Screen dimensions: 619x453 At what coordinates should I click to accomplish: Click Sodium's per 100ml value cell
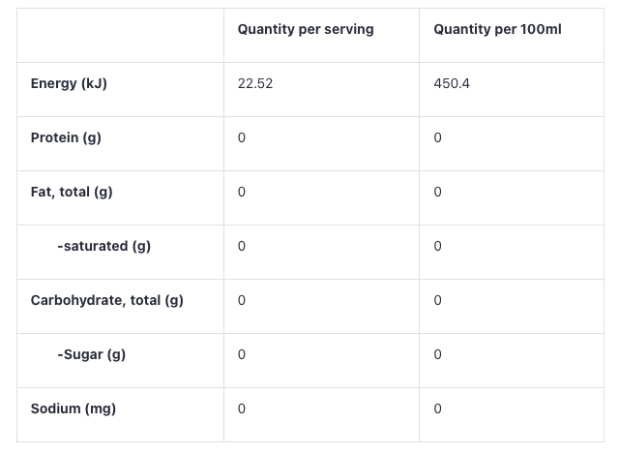(x=438, y=409)
